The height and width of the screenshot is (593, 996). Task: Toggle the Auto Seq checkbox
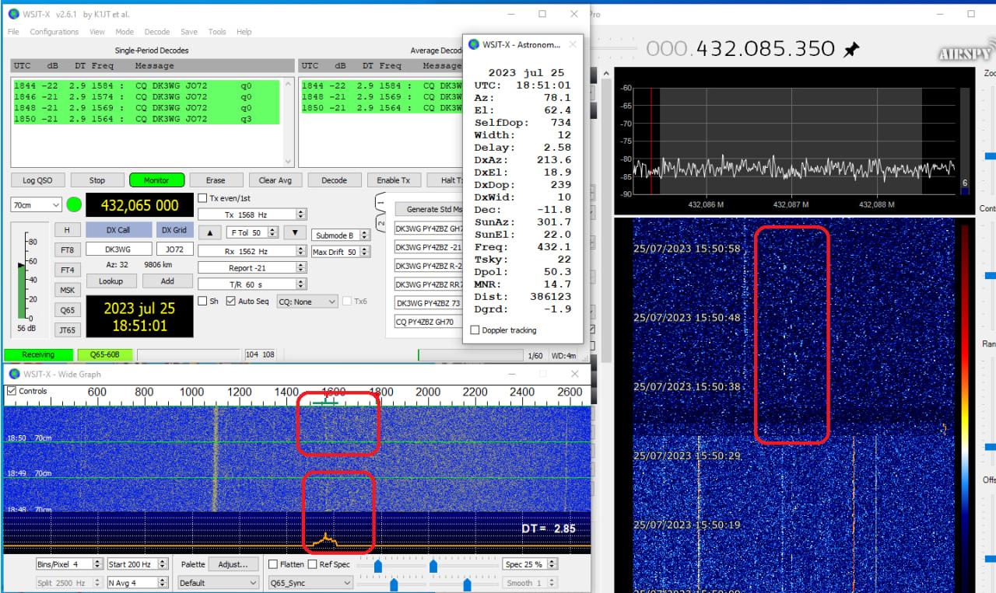[x=231, y=302]
